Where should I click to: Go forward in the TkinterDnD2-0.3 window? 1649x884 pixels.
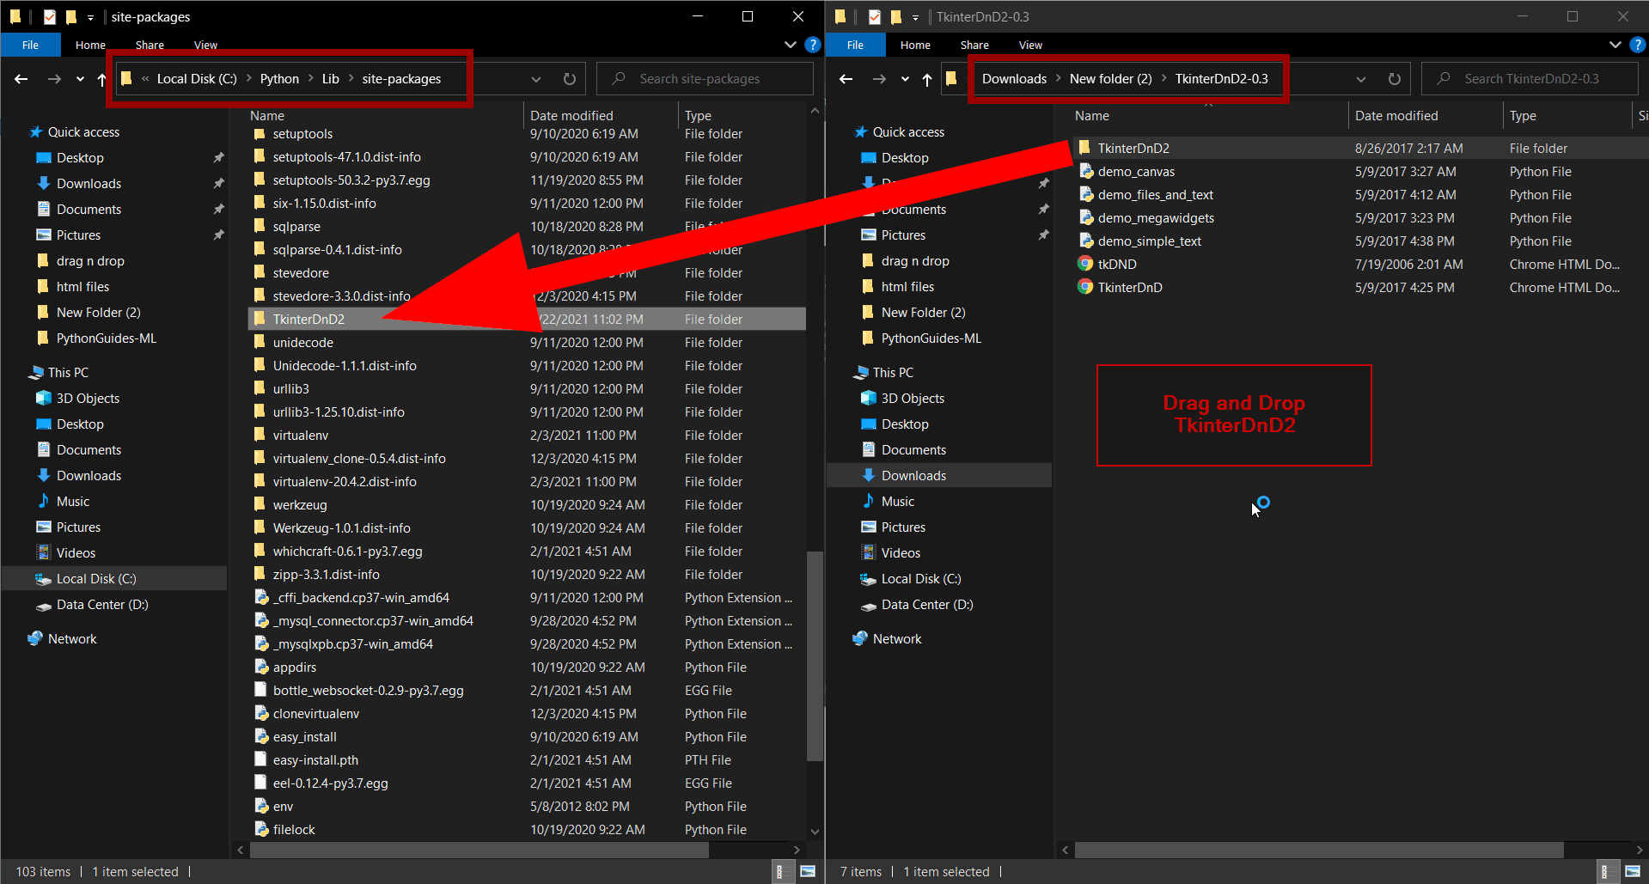(x=879, y=79)
